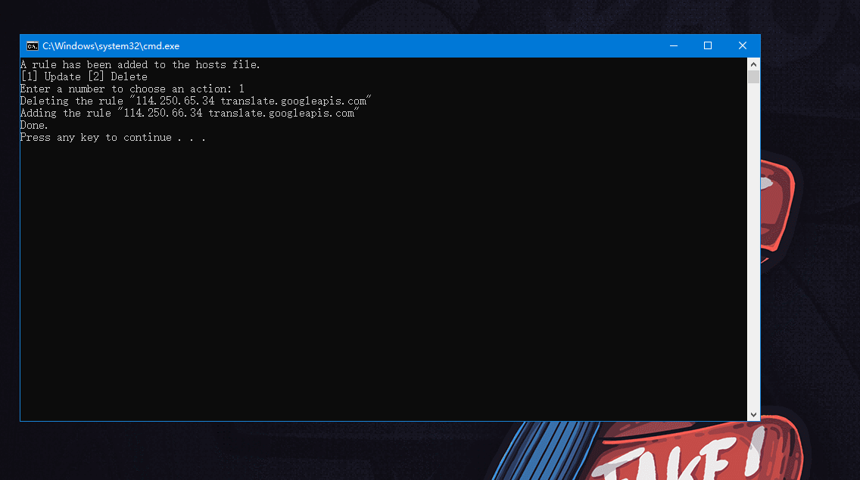This screenshot has height=480, width=860.
Task: Minimize the command prompt window
Action: (673, 46)
